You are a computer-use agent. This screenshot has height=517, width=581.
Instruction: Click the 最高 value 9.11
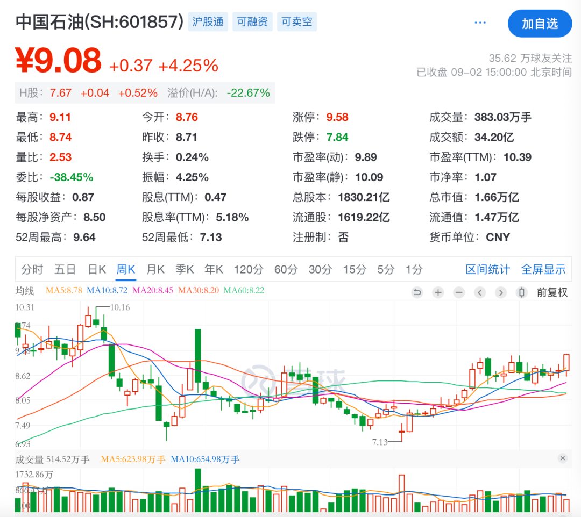pyautogui.click(x=60, y=117)
